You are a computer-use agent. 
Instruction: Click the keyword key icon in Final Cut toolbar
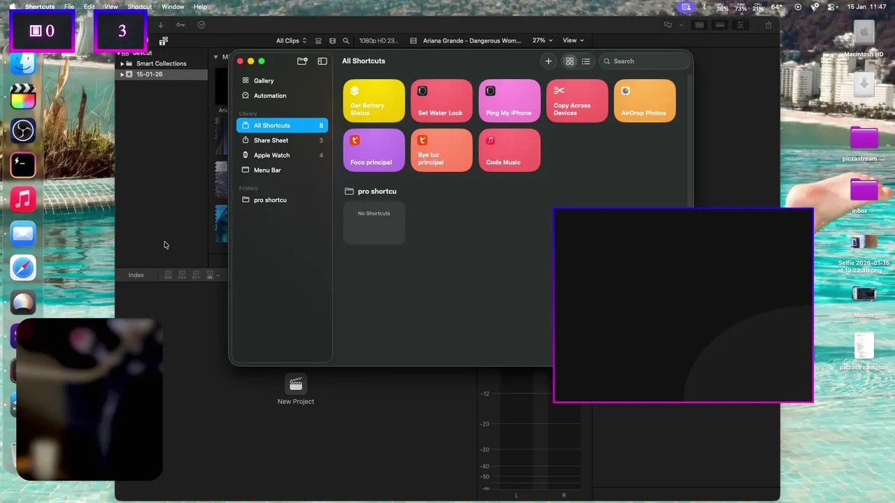tap(180, 25)
